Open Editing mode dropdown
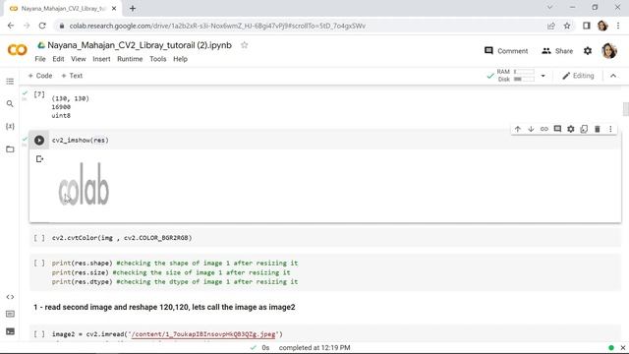629x354 pixels. pyautogui.click(x=578, y=76)
